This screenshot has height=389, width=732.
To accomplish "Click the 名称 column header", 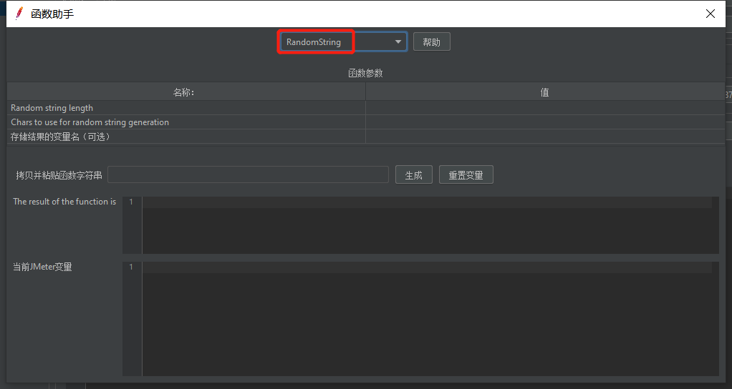I will tap(186, 92).
